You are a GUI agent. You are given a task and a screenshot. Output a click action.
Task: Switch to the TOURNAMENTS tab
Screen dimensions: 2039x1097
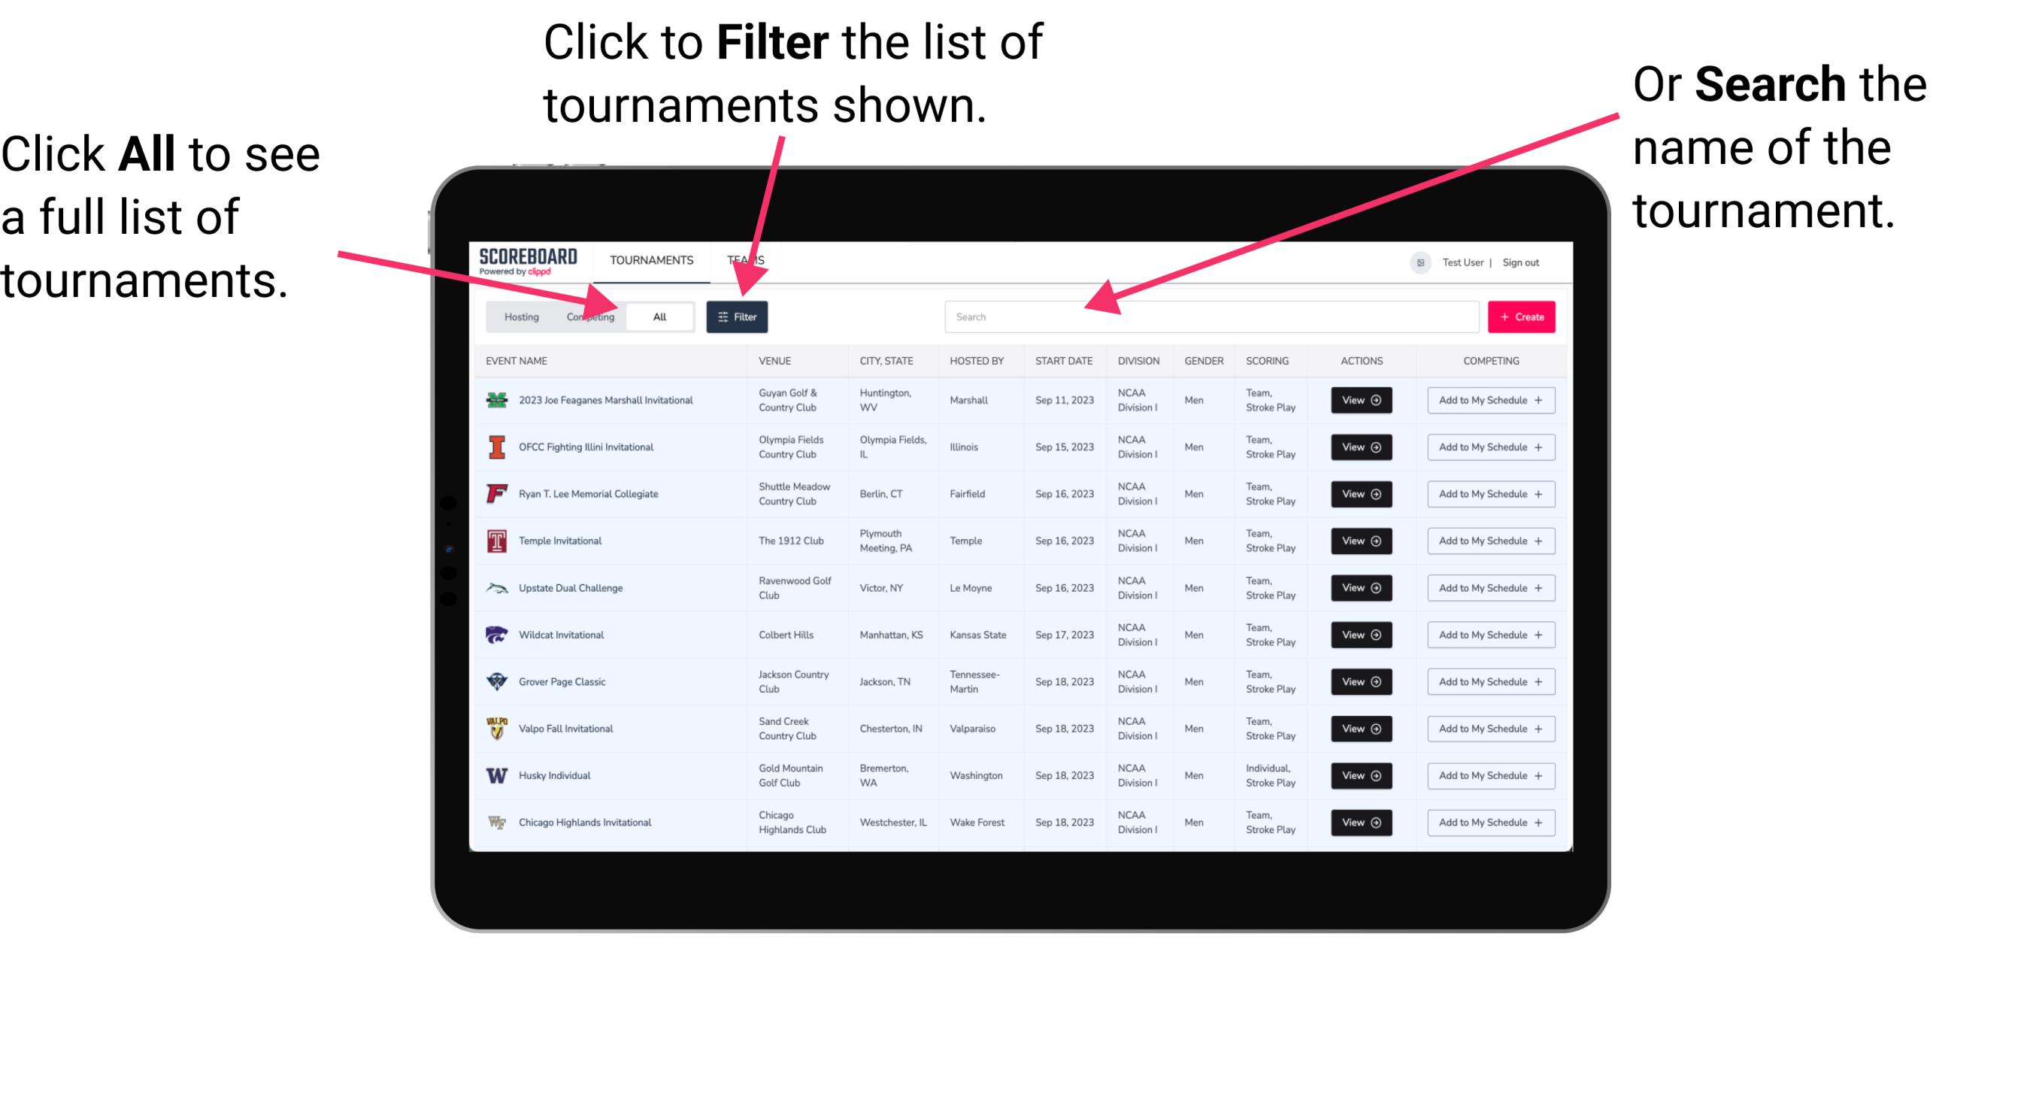pos(648,259)
